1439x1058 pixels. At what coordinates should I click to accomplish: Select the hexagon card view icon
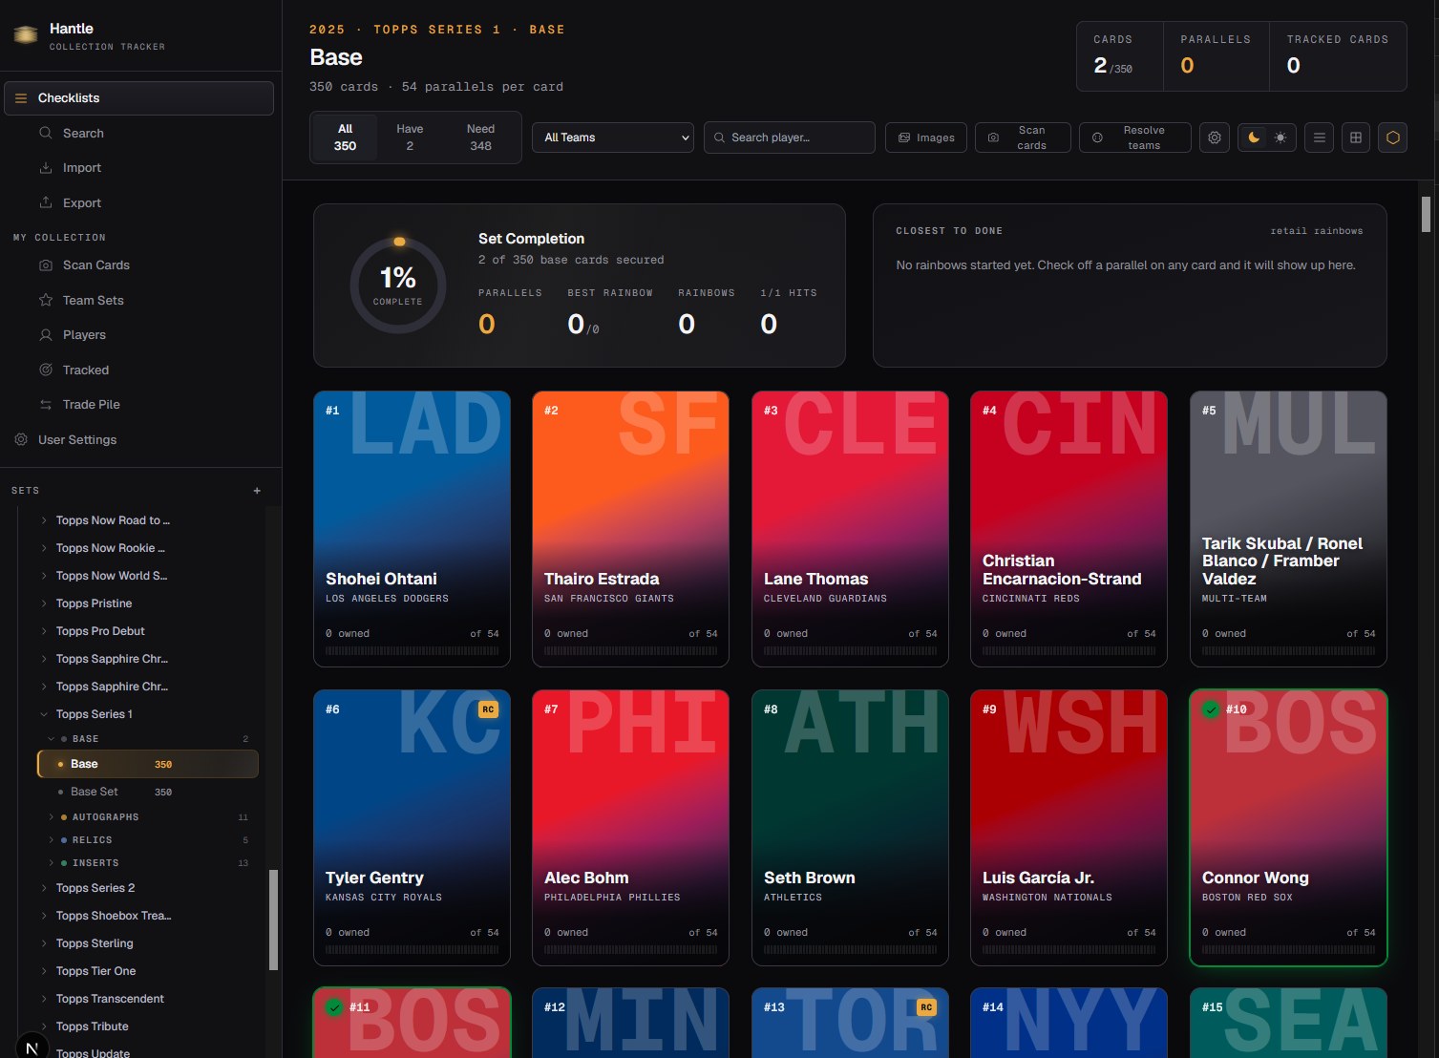pos(1392,138)
